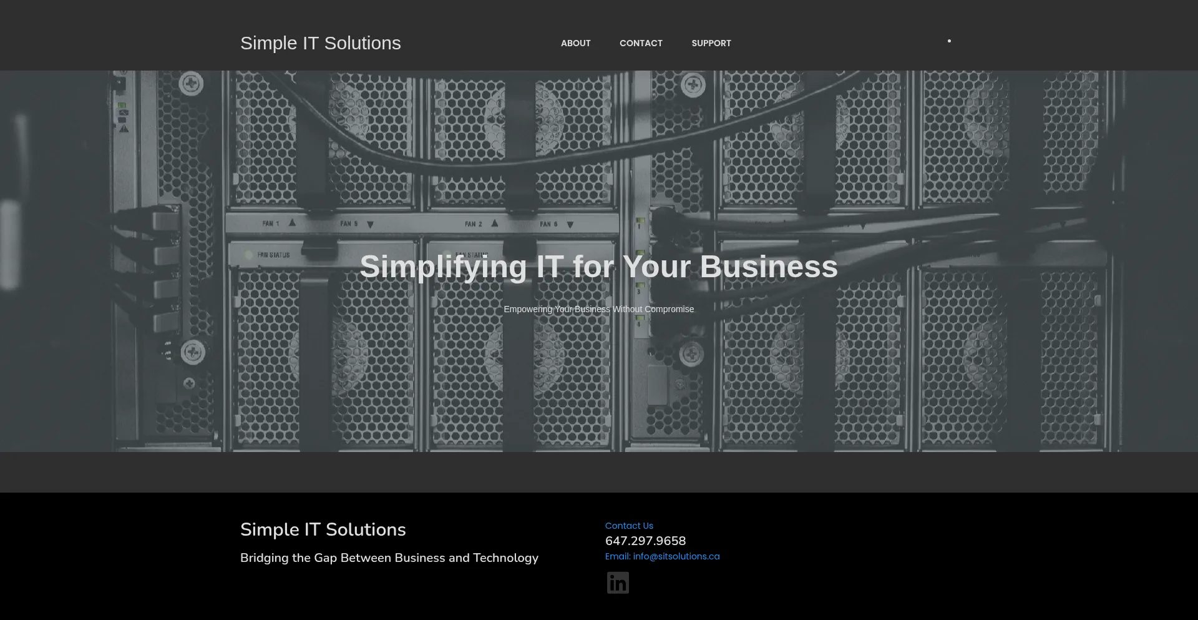Screen dimensions: 1198x620
Task: Click the FAN 5 label in the hero image
Action: [349, 224]
